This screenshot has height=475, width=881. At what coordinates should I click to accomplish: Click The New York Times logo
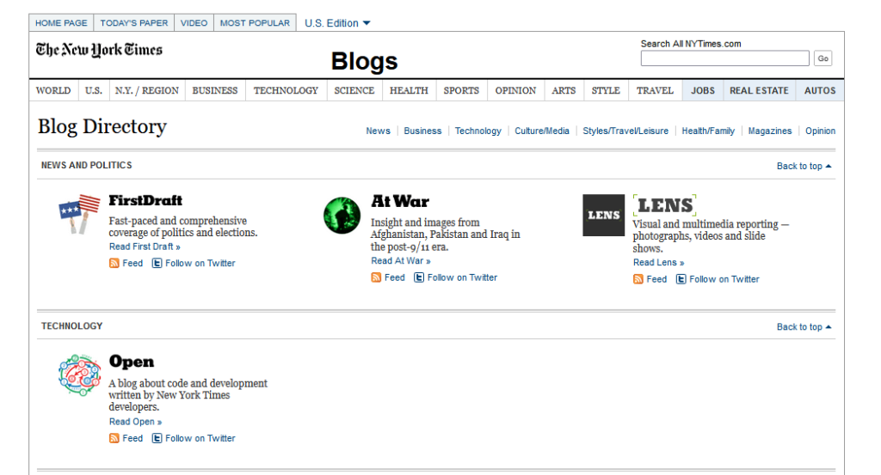(x=99, y=50)
